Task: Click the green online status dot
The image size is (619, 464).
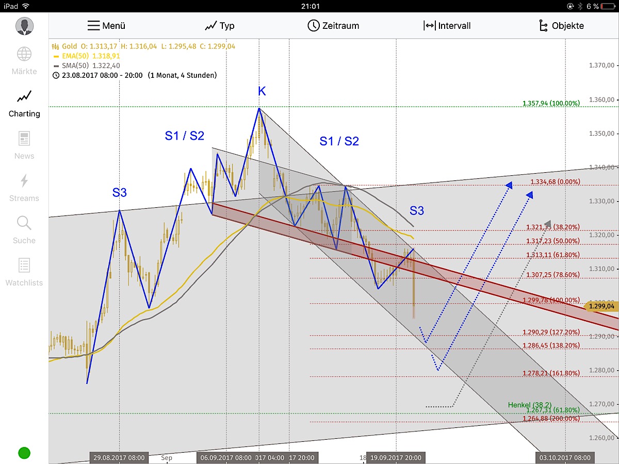Action: pyautogui.click(x=23, y=453)
